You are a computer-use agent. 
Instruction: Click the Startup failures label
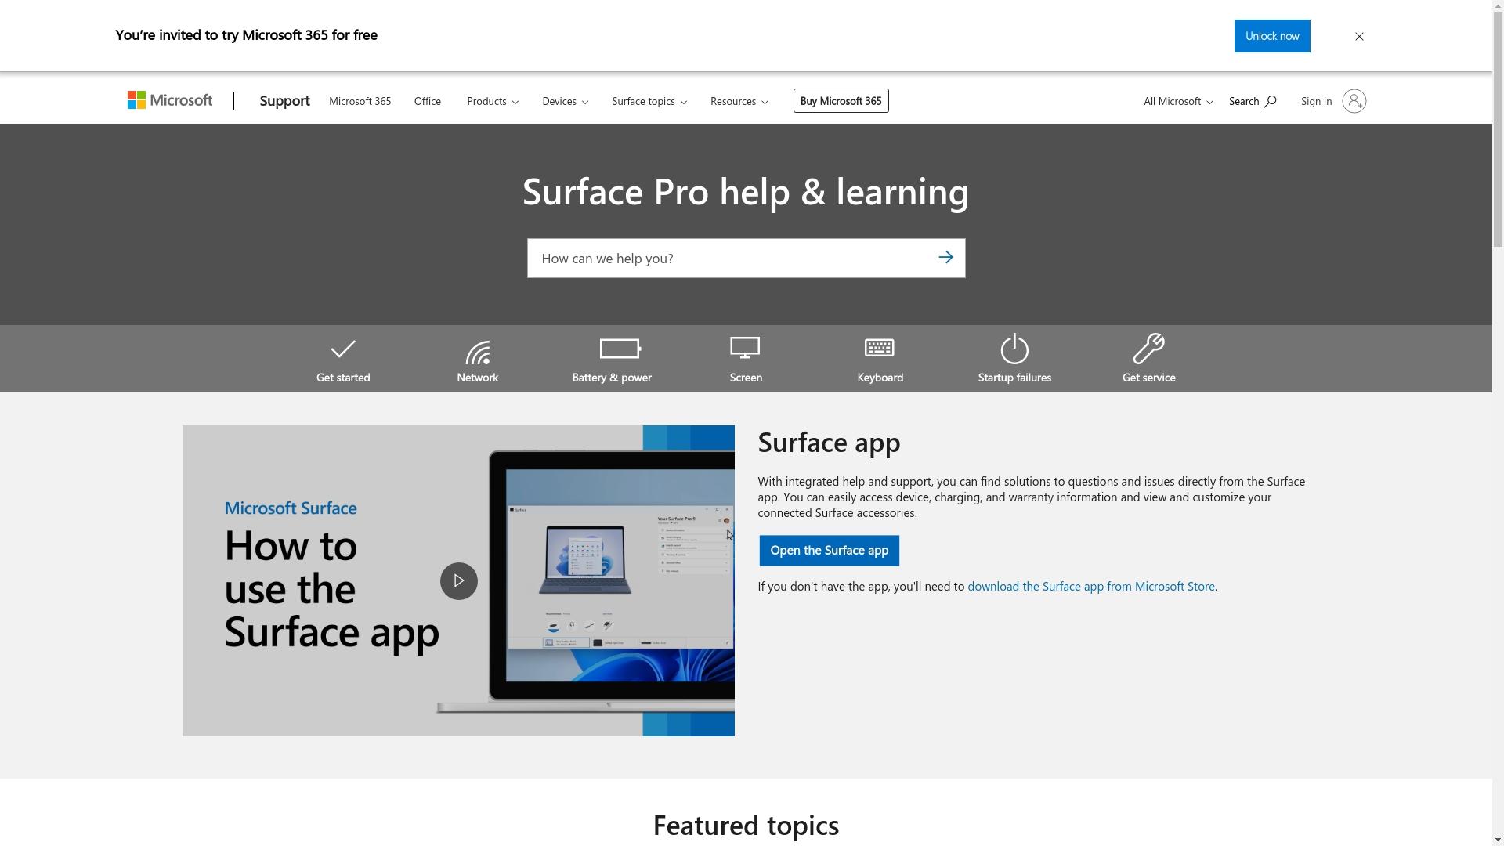(x=1014, y=378)
